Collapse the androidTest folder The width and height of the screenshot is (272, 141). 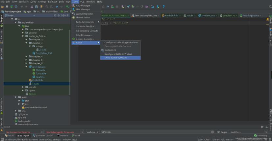click(x=15, y=23)
